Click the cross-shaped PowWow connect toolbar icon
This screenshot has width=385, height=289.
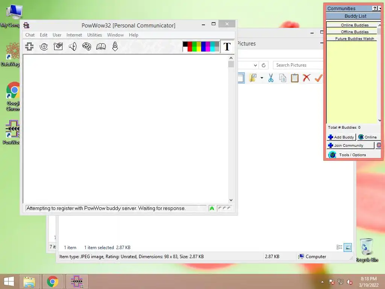pyautogui.click(x=29, y=46)
